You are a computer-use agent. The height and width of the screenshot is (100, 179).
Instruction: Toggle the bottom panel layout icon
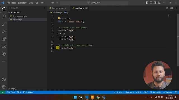[x=151, y=3]
